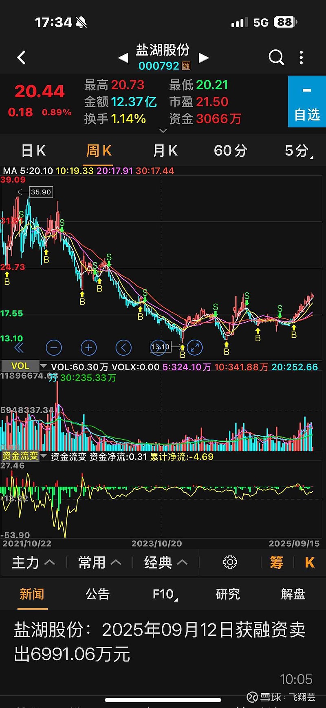Tap the 0.89% change percentage
Viewport: 326px width, 708px height.
point(57,112)
